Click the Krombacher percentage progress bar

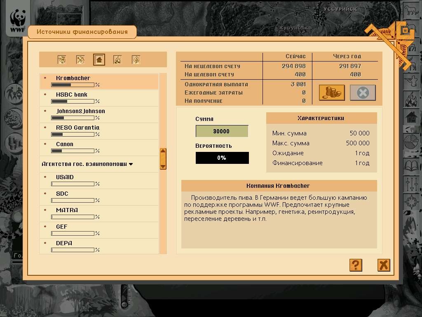pyautogui.click(x=73, y=85)
